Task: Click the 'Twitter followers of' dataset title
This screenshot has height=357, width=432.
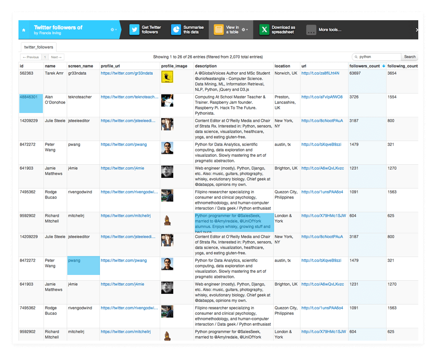Action: coord(58,27)
